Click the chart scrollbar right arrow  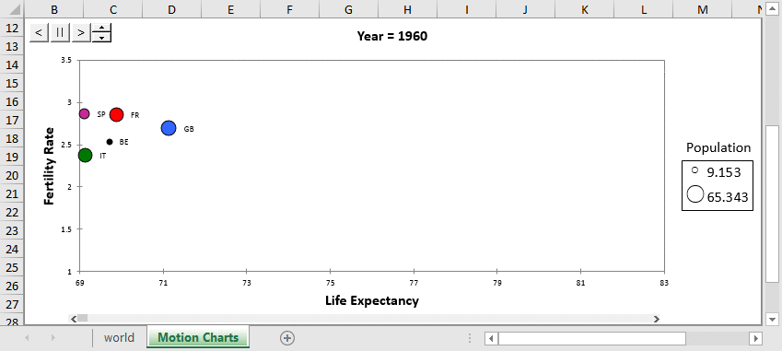(x=657, y=319)
